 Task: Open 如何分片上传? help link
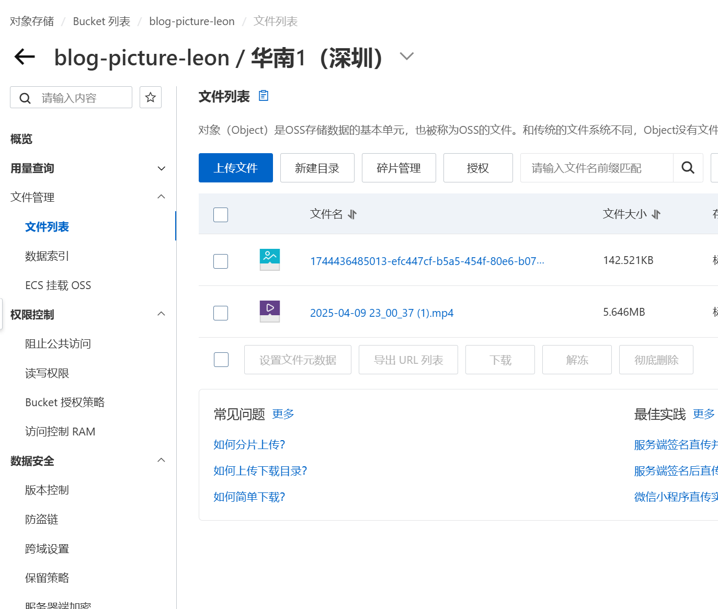click(x=249, y=445)
